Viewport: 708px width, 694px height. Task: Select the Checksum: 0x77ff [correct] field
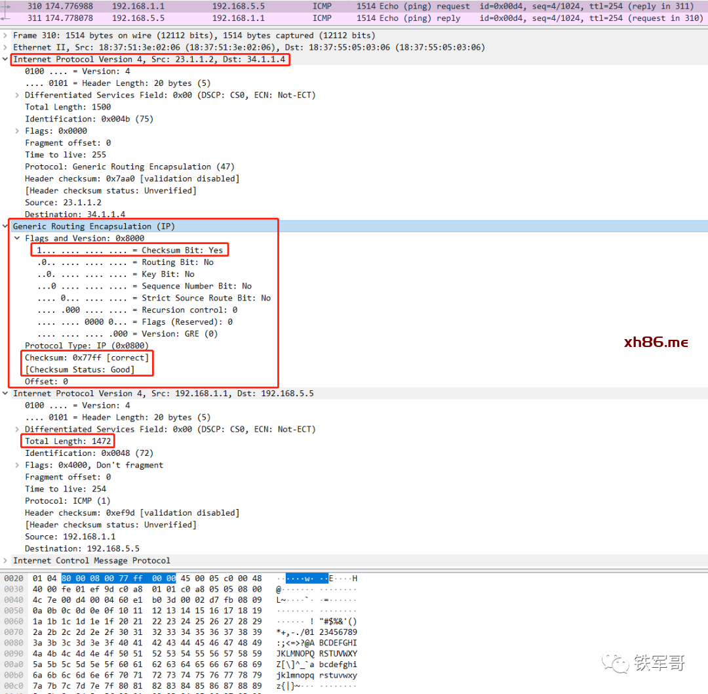tap(87, 358)
